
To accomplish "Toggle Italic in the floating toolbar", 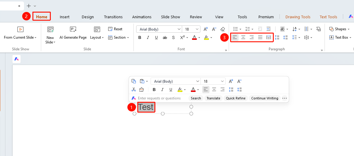I will 162,90.
